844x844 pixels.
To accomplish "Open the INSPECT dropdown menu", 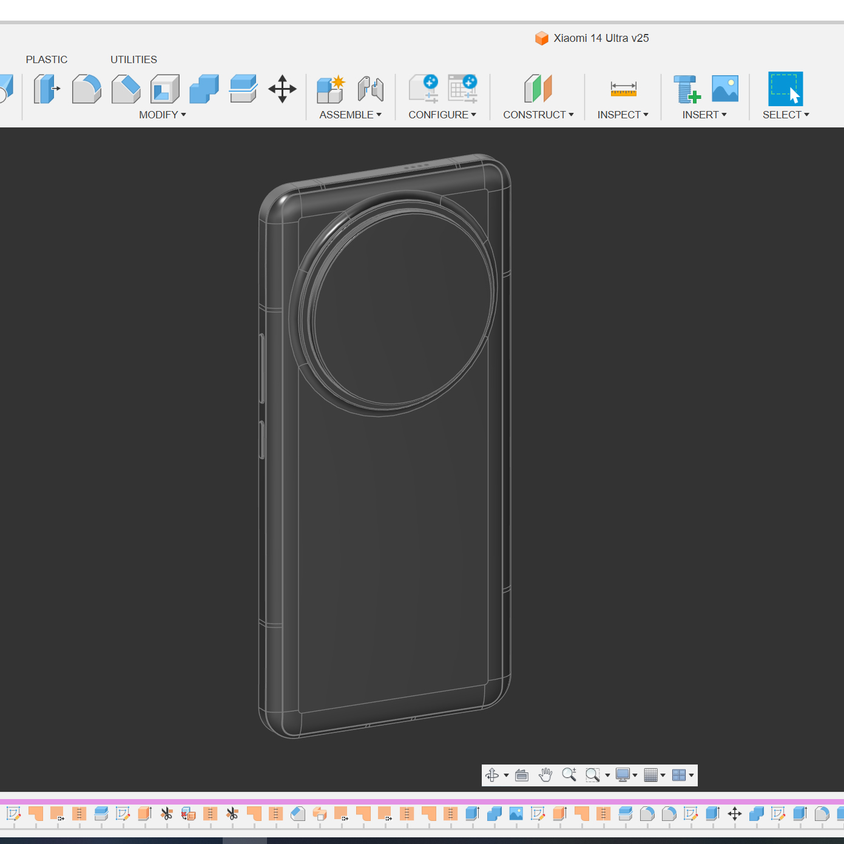I will click(623, 115).
